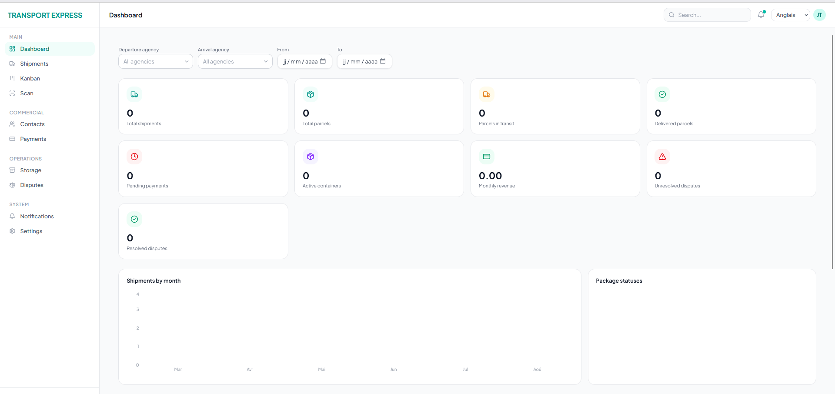The height and width of the screenshot is (394, 835).
Task: Open the Departure agency dropdown
Action: 156,61
